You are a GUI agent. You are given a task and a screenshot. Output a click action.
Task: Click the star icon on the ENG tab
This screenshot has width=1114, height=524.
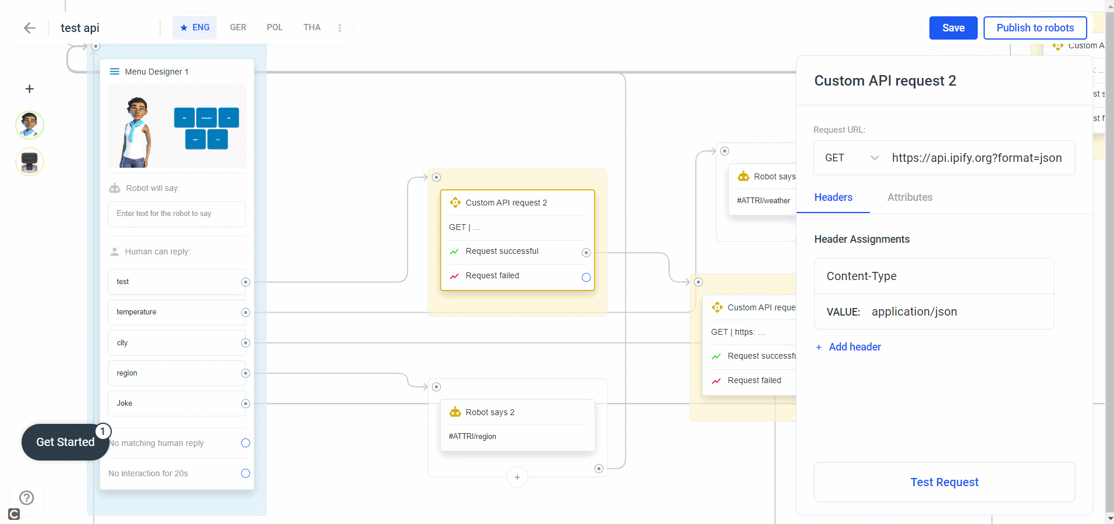[x=184, y=27]
